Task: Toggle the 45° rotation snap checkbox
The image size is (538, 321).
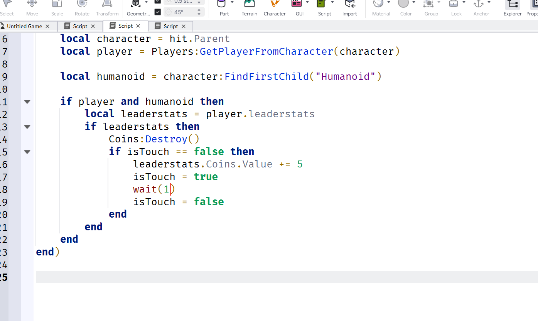Action: [x=158, y=12]
